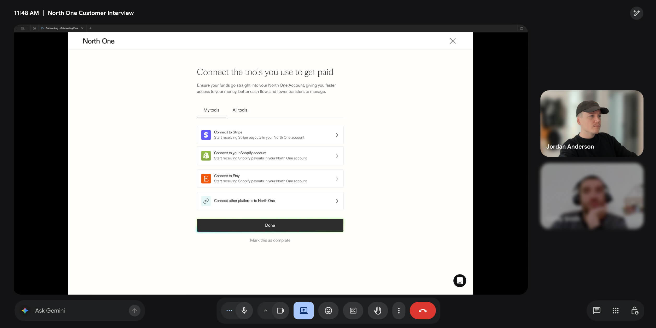
Task: Click the Etsy logo icon
Action: coord(206,179)
